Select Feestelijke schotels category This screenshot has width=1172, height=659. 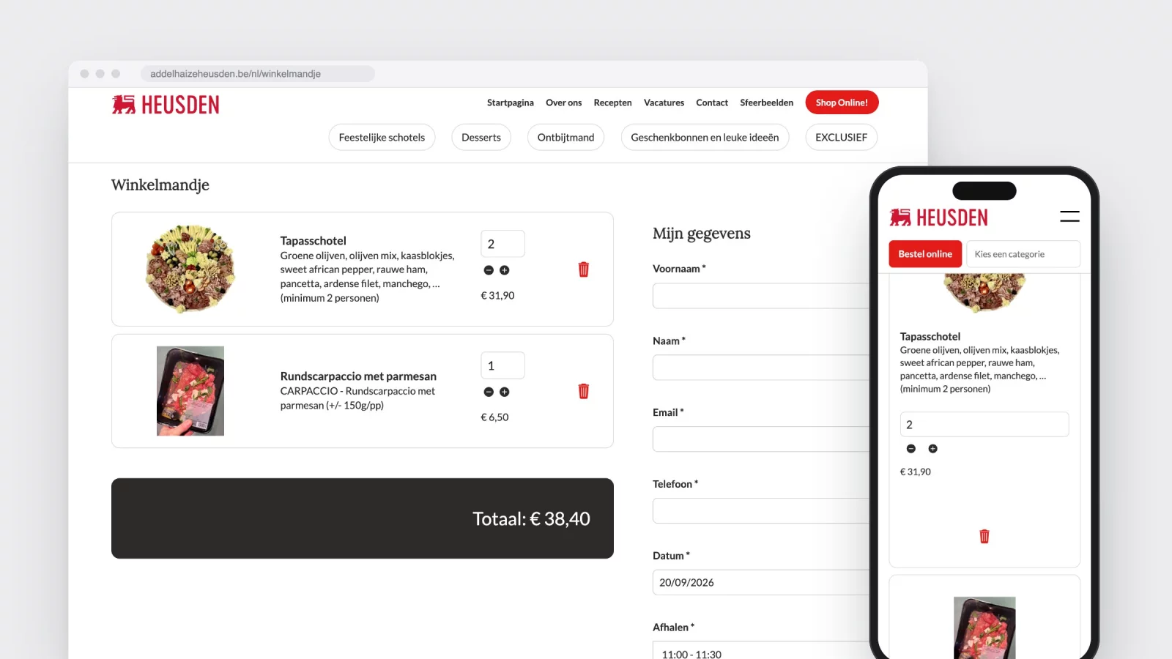pos(382,137)
